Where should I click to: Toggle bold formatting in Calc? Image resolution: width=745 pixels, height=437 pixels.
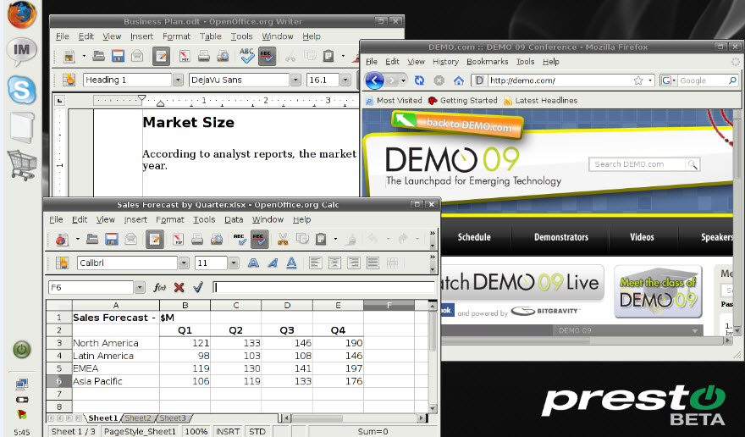click(x=252, y=263)
